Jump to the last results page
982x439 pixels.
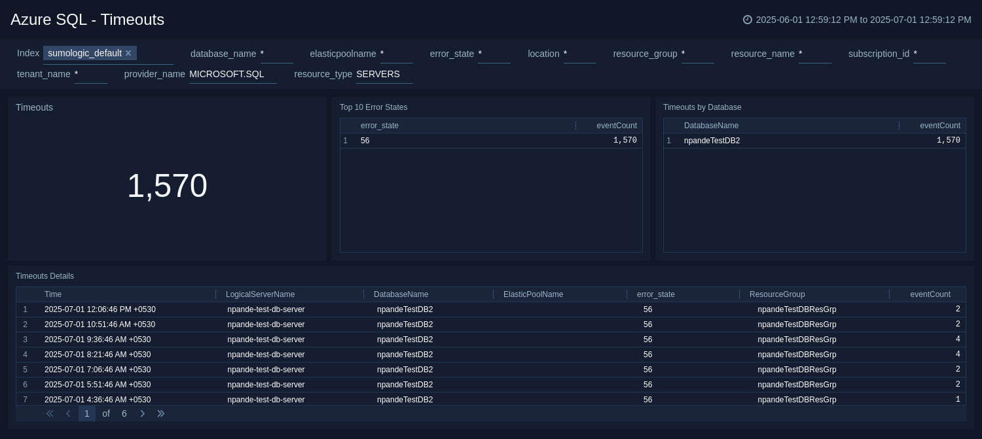[x=161, y=413]
